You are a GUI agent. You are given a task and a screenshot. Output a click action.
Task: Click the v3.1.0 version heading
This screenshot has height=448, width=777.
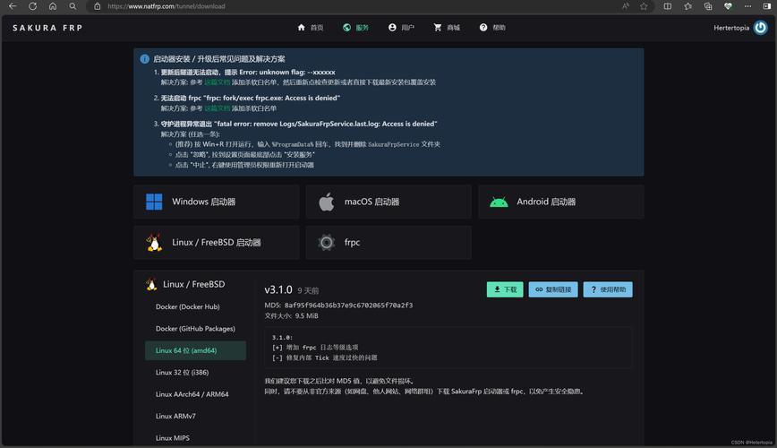coord(278,289)
